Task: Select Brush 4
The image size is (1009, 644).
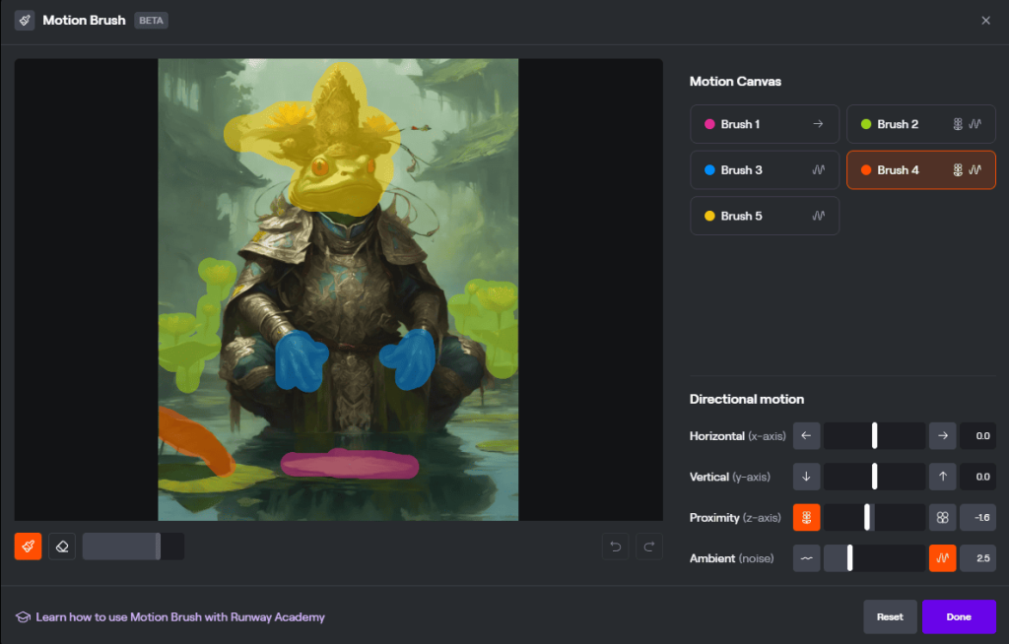Action: (x=921, y=169)
